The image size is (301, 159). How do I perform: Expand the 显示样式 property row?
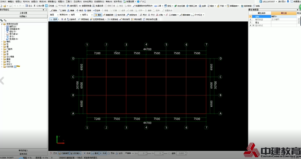point(253,25)
